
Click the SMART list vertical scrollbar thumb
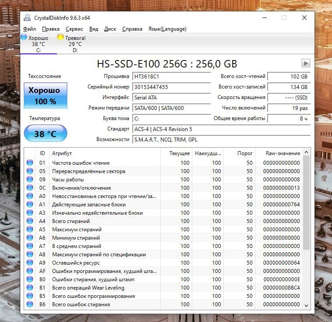point(306,202)
